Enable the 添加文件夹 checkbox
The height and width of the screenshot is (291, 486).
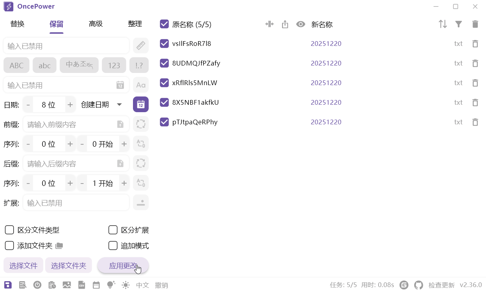point(9,246)
